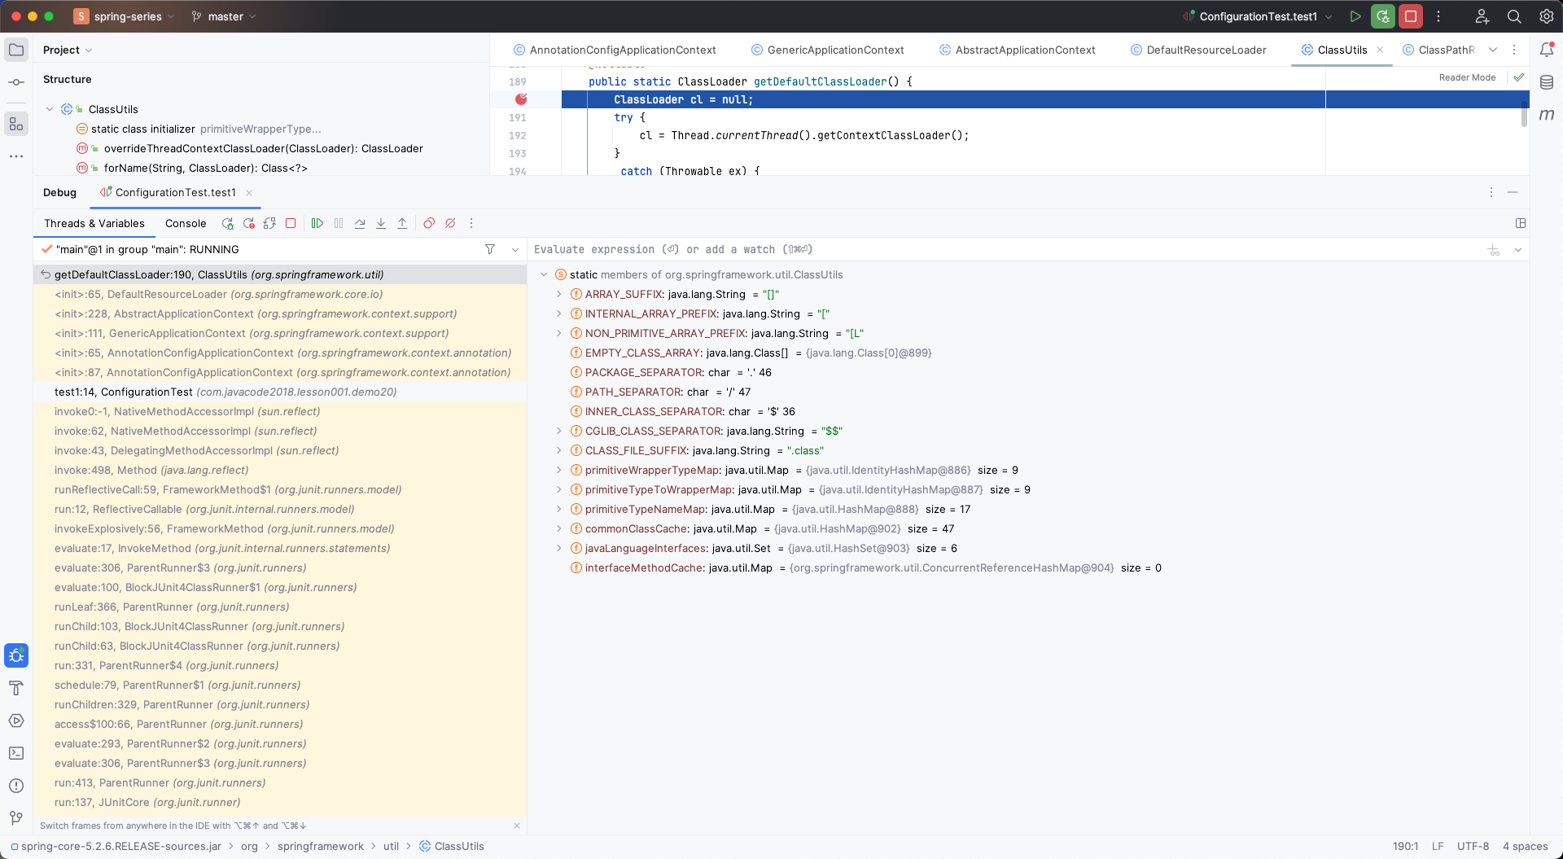Viewport: 1563px width, 859px height.
Task: Switch to the DefaultResourceLoader editor tab
Action: point(1206,50)
